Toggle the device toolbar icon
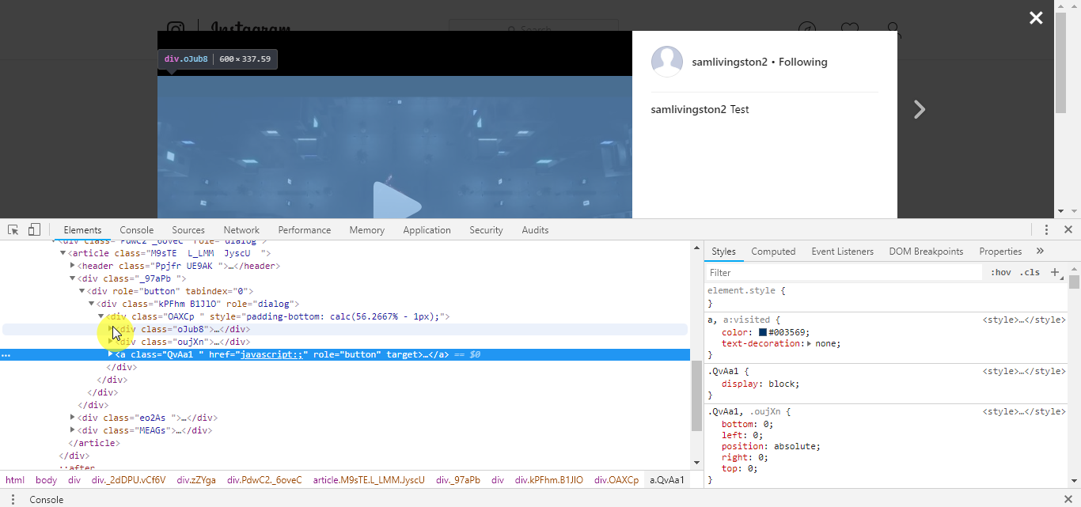The height and width of the screenshot is (507, 1081). pos(34,230)
